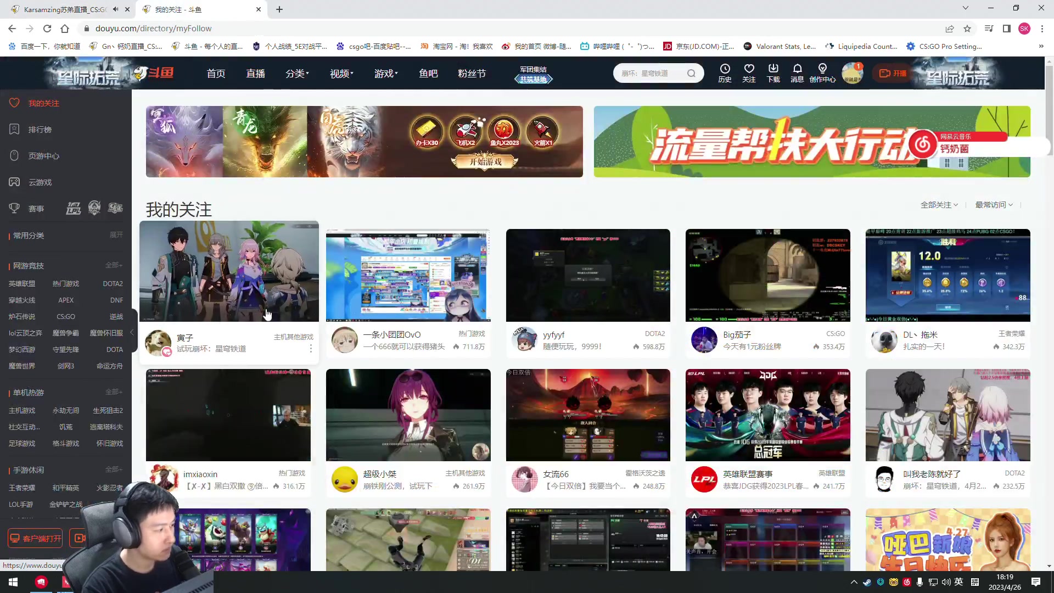Screen dimensions: 1054x593
Task: Open the taskbar volume icon
Action: tap(946, 582)
